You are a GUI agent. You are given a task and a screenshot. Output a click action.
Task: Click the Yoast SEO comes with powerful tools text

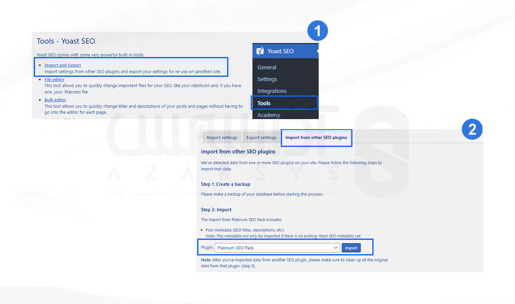90,55
